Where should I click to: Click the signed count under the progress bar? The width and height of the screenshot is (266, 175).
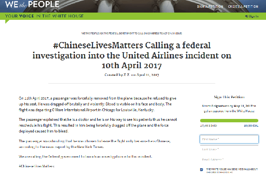point(208,126)
